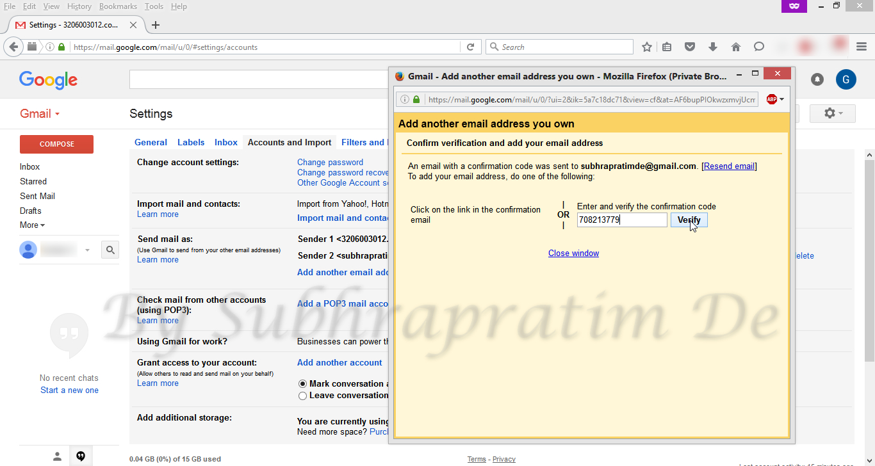
Task: Open the bookmarks library clipboard icon
Action: pos(667,47)
